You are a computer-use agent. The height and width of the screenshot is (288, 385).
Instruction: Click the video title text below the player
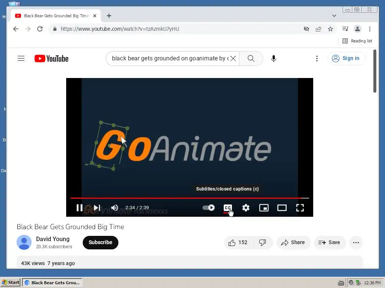point(70,227)
